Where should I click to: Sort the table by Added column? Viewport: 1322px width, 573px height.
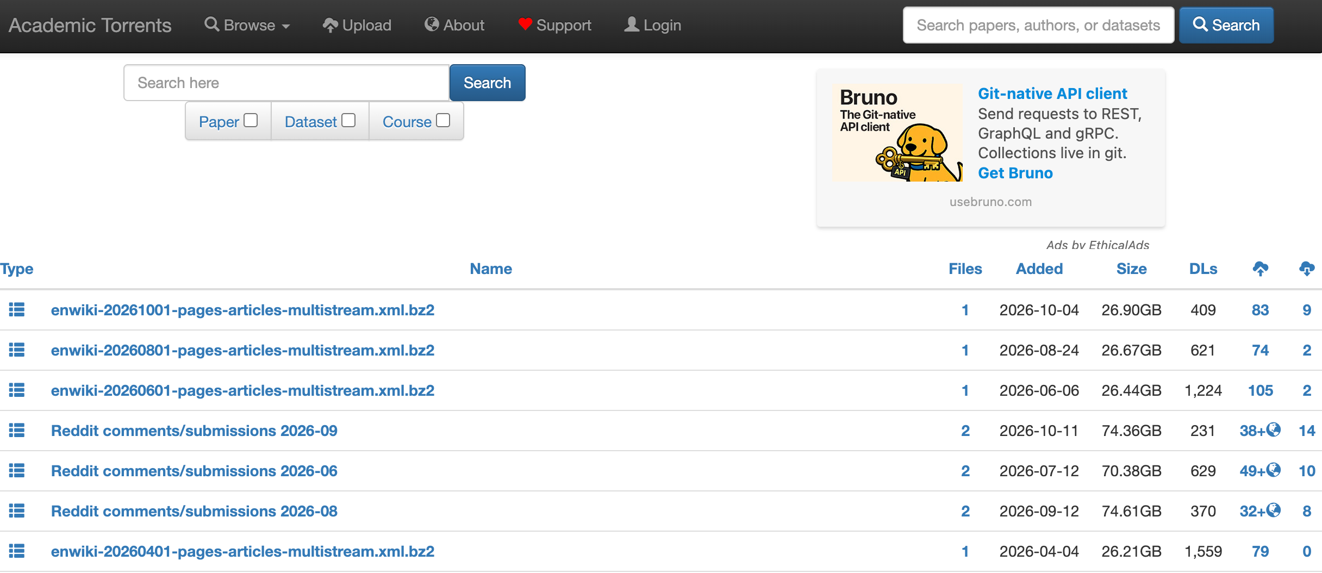pos(1039,269)
